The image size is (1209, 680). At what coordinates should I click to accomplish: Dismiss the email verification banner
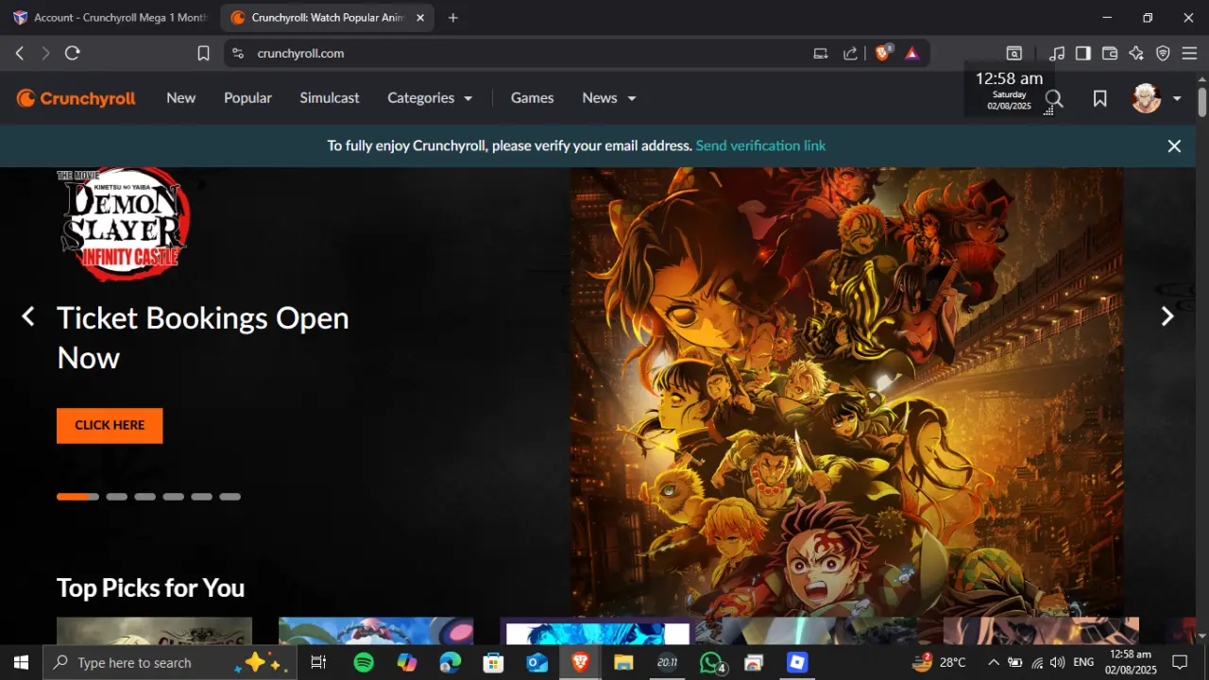pyautogui.click(x=1174, y=146)
